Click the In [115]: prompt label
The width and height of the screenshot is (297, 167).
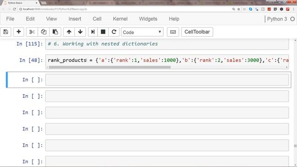point(30,44)
